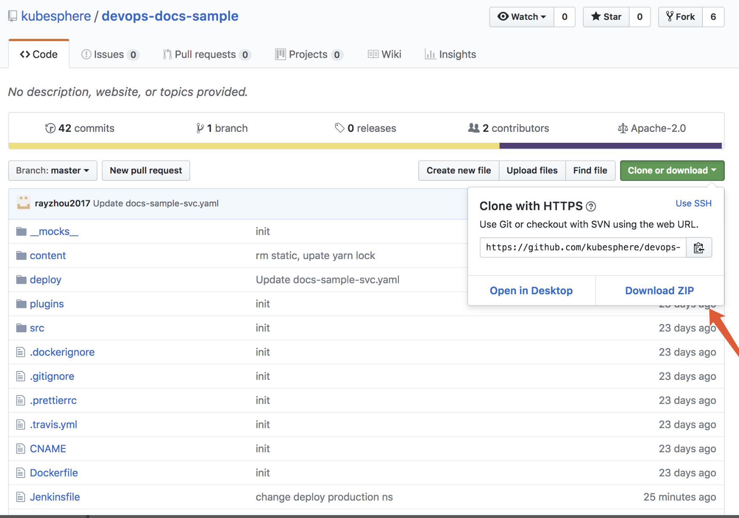
Task: Open the 2 contributors link
Action: point(508,128)
